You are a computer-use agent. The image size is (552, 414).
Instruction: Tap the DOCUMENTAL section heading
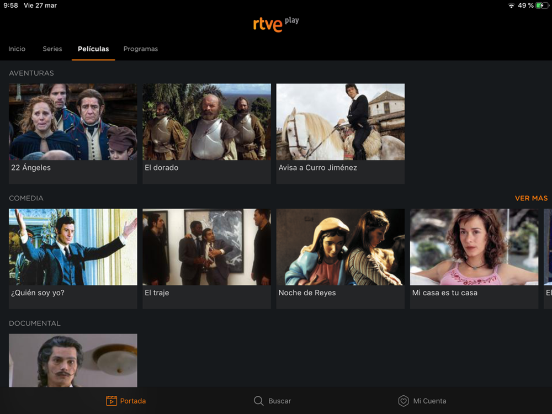click(x=34, y=323)
